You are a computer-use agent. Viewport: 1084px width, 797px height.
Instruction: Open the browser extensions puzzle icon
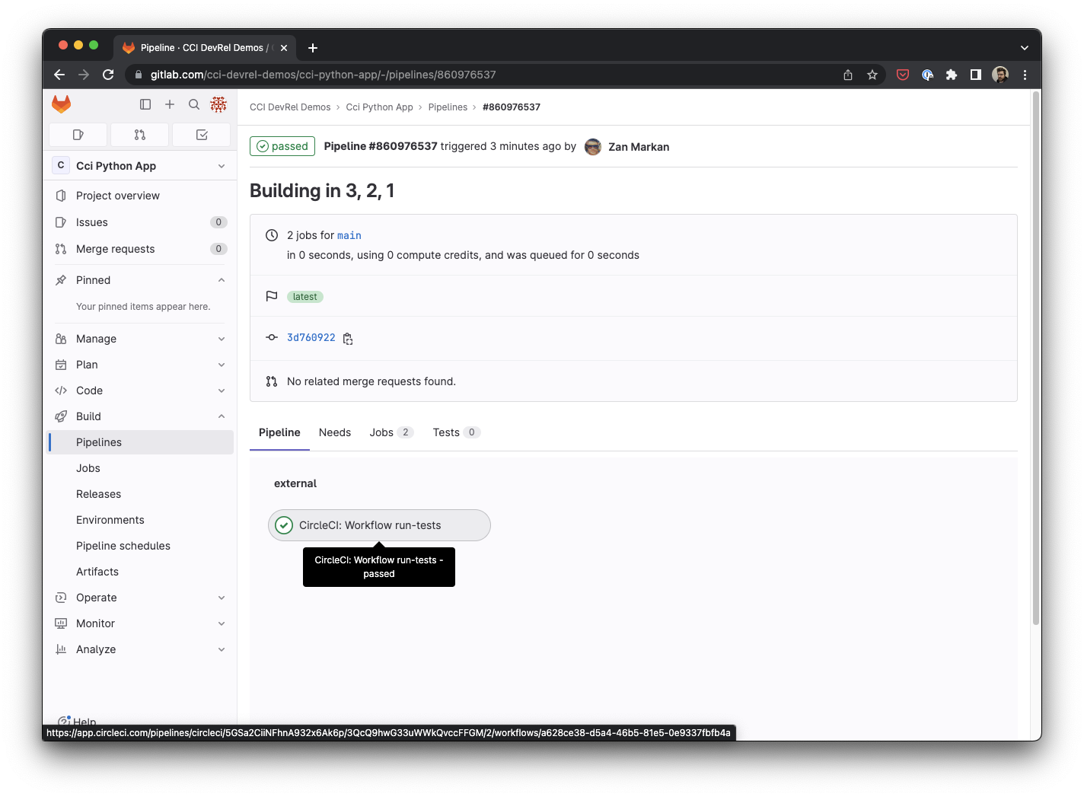[952, 75]
